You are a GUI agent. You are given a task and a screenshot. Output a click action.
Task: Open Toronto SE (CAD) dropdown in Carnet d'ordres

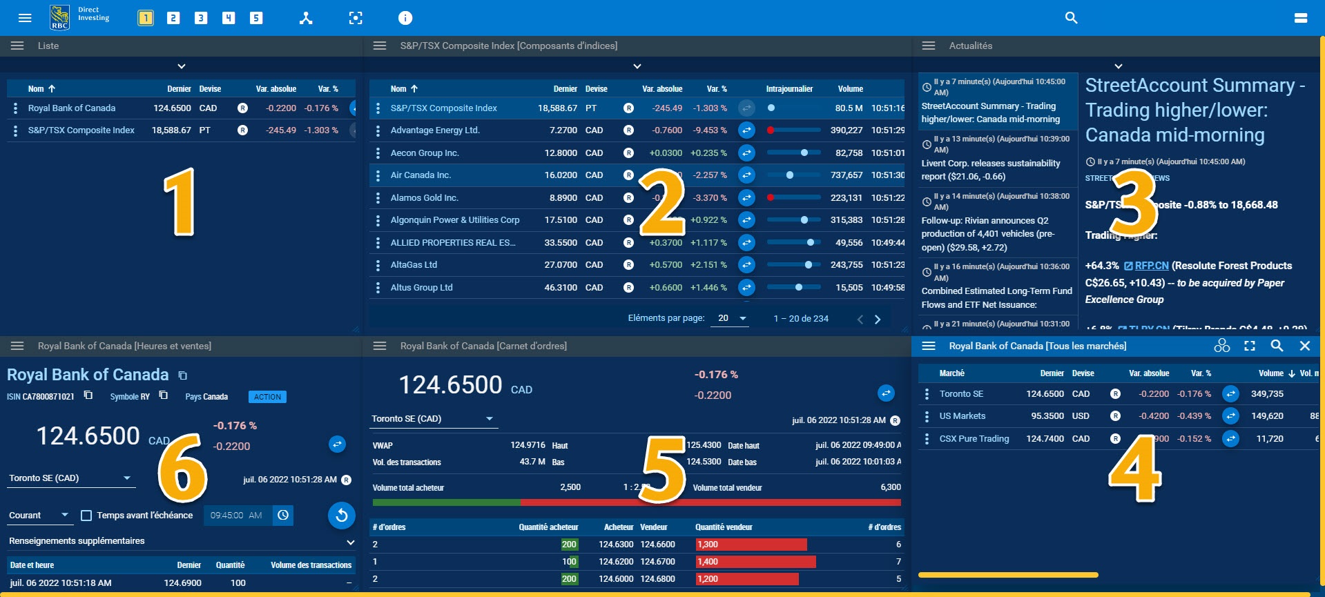(434, 419)
